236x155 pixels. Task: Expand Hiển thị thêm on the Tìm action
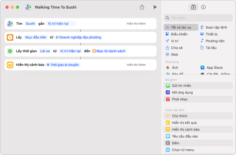tap(136, 24)
